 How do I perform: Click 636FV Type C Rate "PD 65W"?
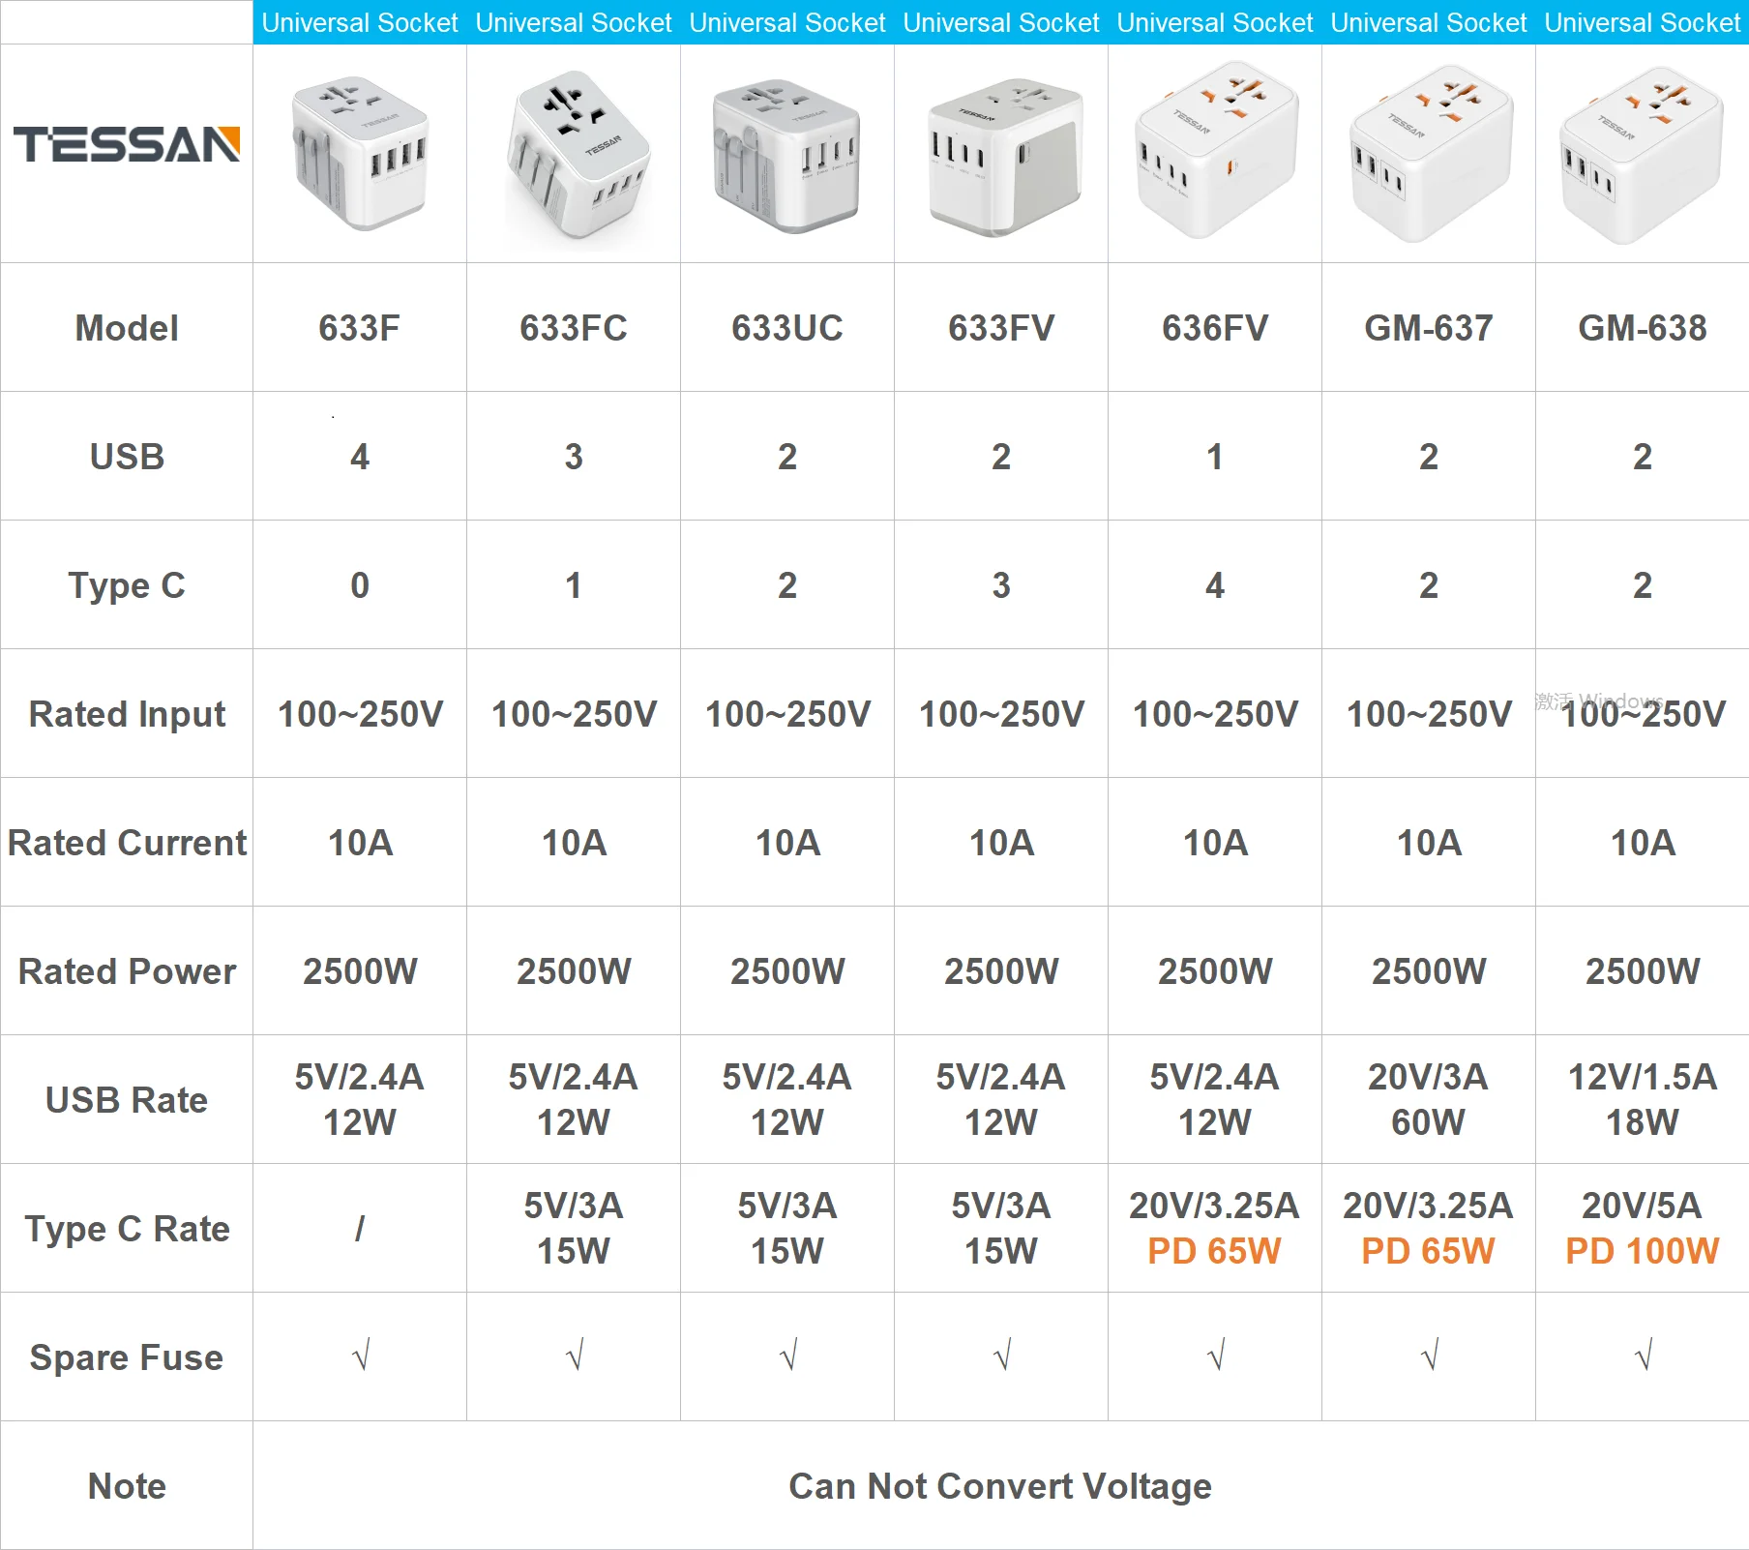click(x=1215, y=1252)
